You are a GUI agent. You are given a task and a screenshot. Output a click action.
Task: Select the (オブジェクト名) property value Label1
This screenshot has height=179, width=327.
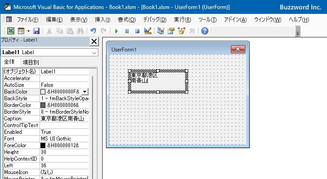64,72
